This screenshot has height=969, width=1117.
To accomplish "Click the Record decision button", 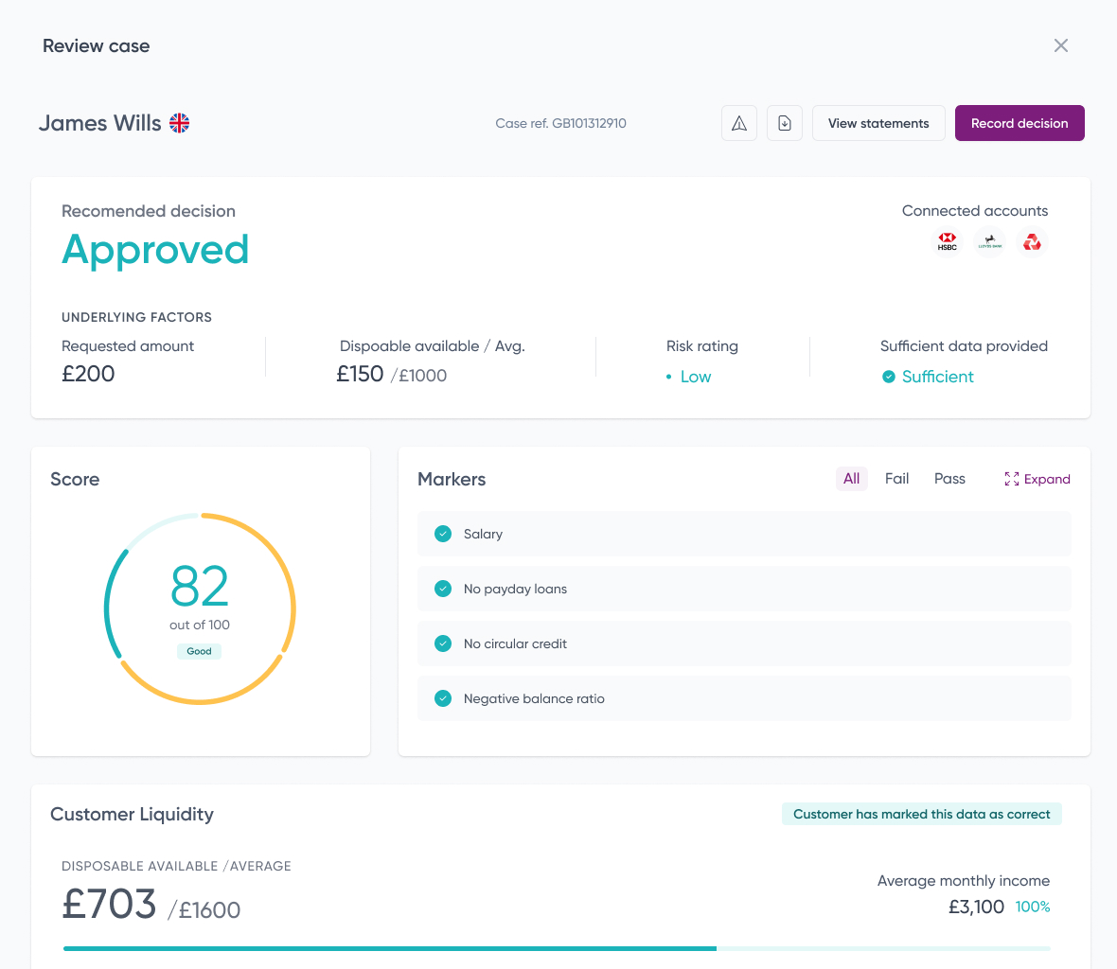I will click(1019, 123).
